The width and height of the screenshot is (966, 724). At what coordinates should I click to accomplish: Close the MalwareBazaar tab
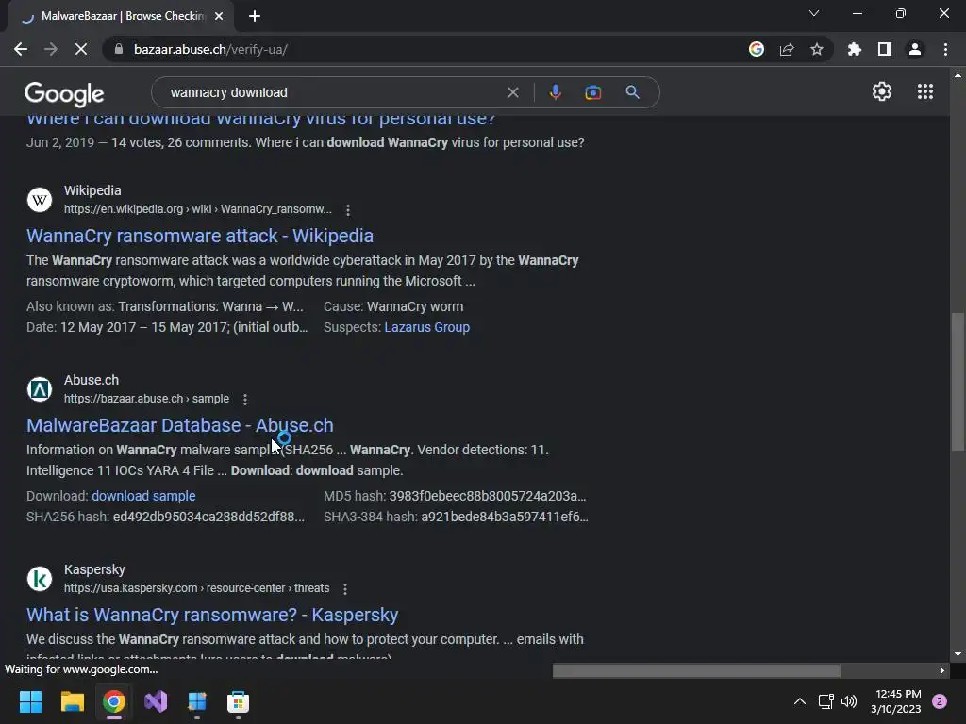click(219, 16)
